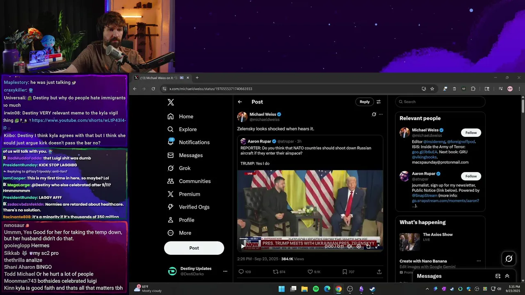Open the X logo home link
Viewport: 525px width, 295px height.
pyautogui.click(x=171, y=102)
